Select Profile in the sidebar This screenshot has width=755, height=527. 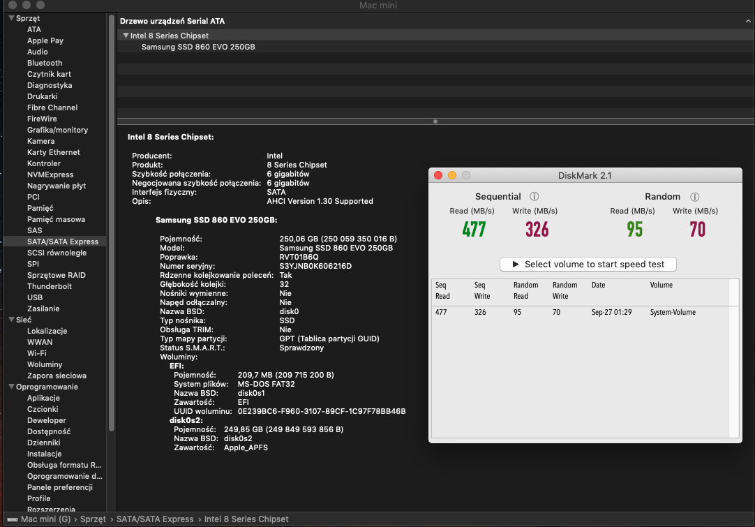tap(38, 498)
